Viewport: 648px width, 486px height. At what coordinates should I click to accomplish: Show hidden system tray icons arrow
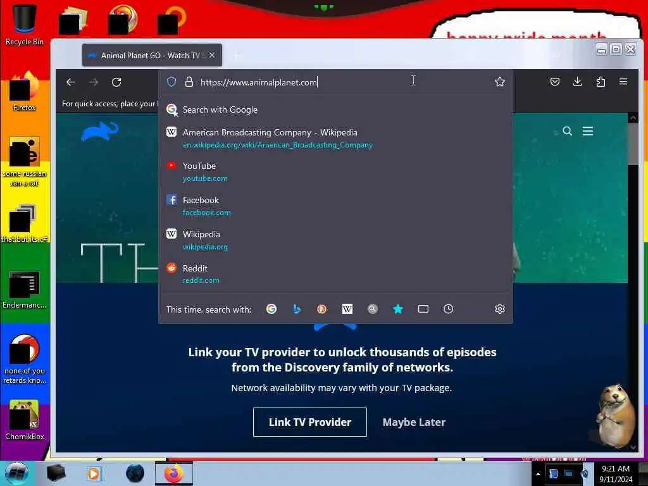tap(538, 474)
